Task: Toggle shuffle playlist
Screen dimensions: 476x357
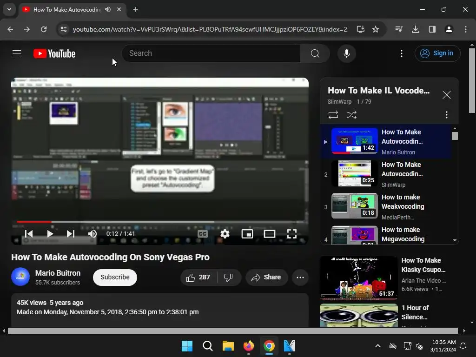Action: point(351,115)
